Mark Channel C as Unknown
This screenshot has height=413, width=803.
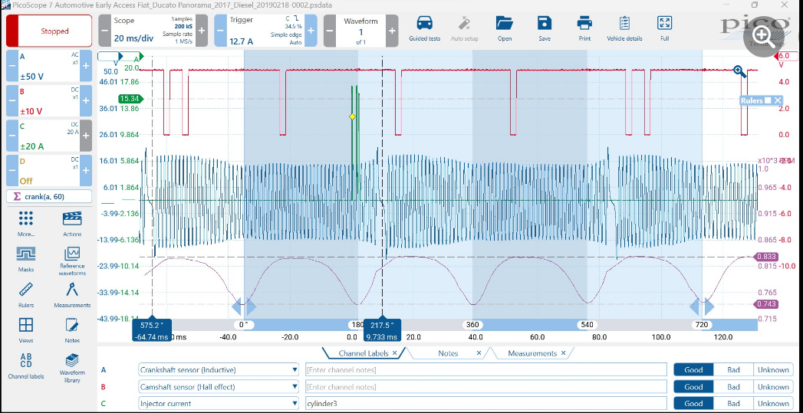point(773,403)
